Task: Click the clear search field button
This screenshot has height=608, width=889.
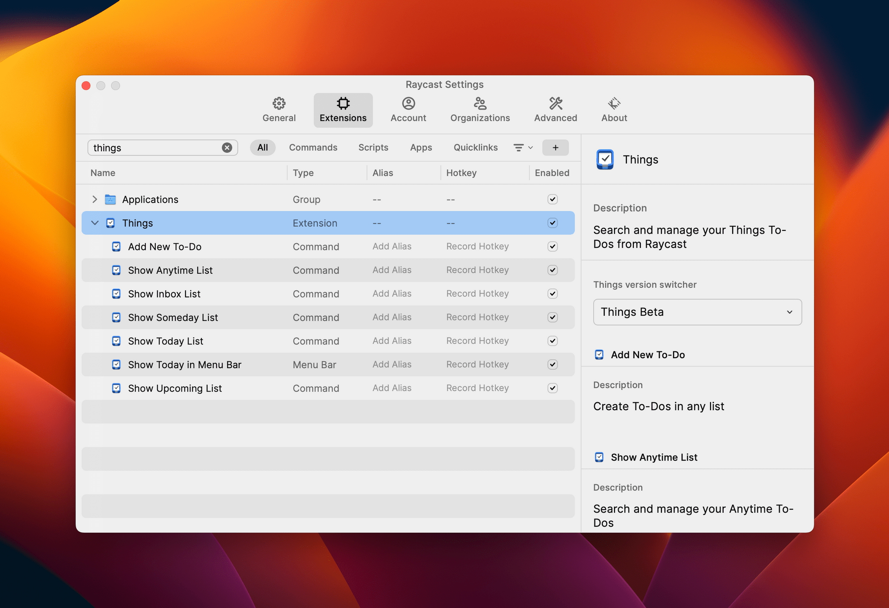Action: click(227, 147)
